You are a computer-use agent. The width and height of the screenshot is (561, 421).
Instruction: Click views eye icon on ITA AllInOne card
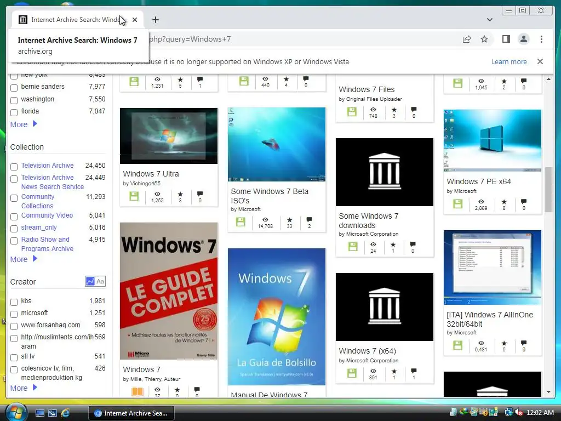481,343
